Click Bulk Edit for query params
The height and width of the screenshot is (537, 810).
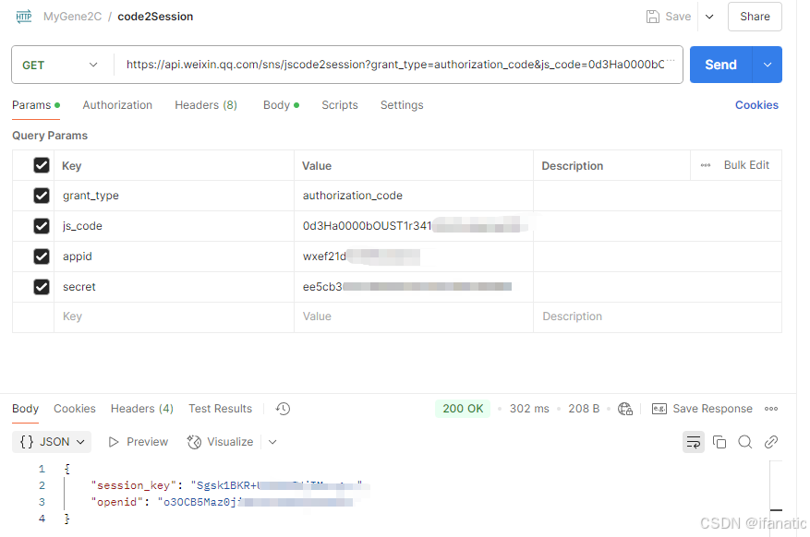(x=746, y=165)
